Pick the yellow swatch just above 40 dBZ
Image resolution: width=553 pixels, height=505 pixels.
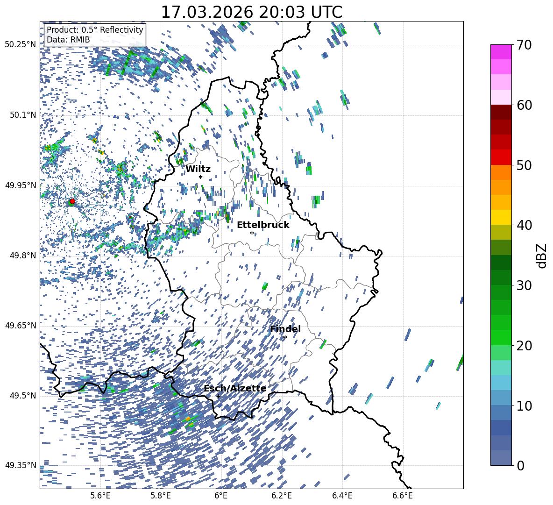click(x=501, y=217)
